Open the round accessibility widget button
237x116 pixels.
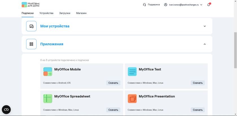coord(6,110)
